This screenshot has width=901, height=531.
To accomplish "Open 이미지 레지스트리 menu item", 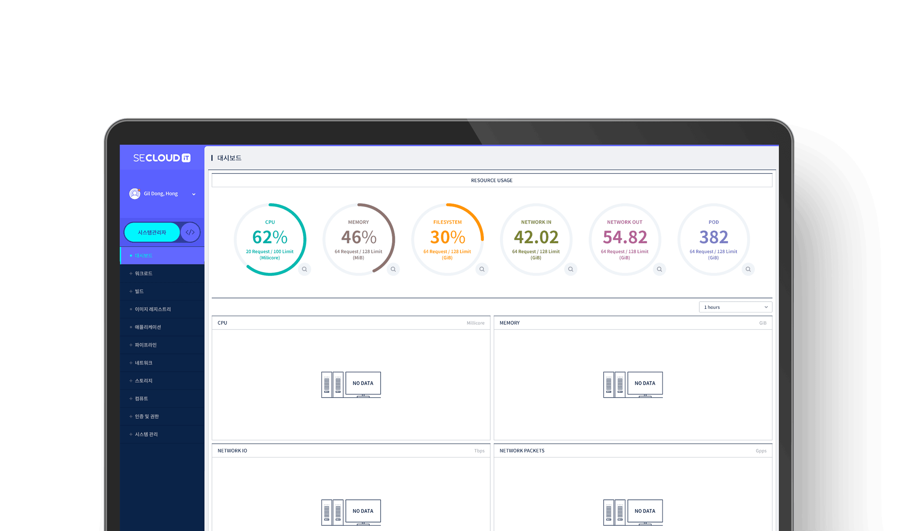I will 162,309.
